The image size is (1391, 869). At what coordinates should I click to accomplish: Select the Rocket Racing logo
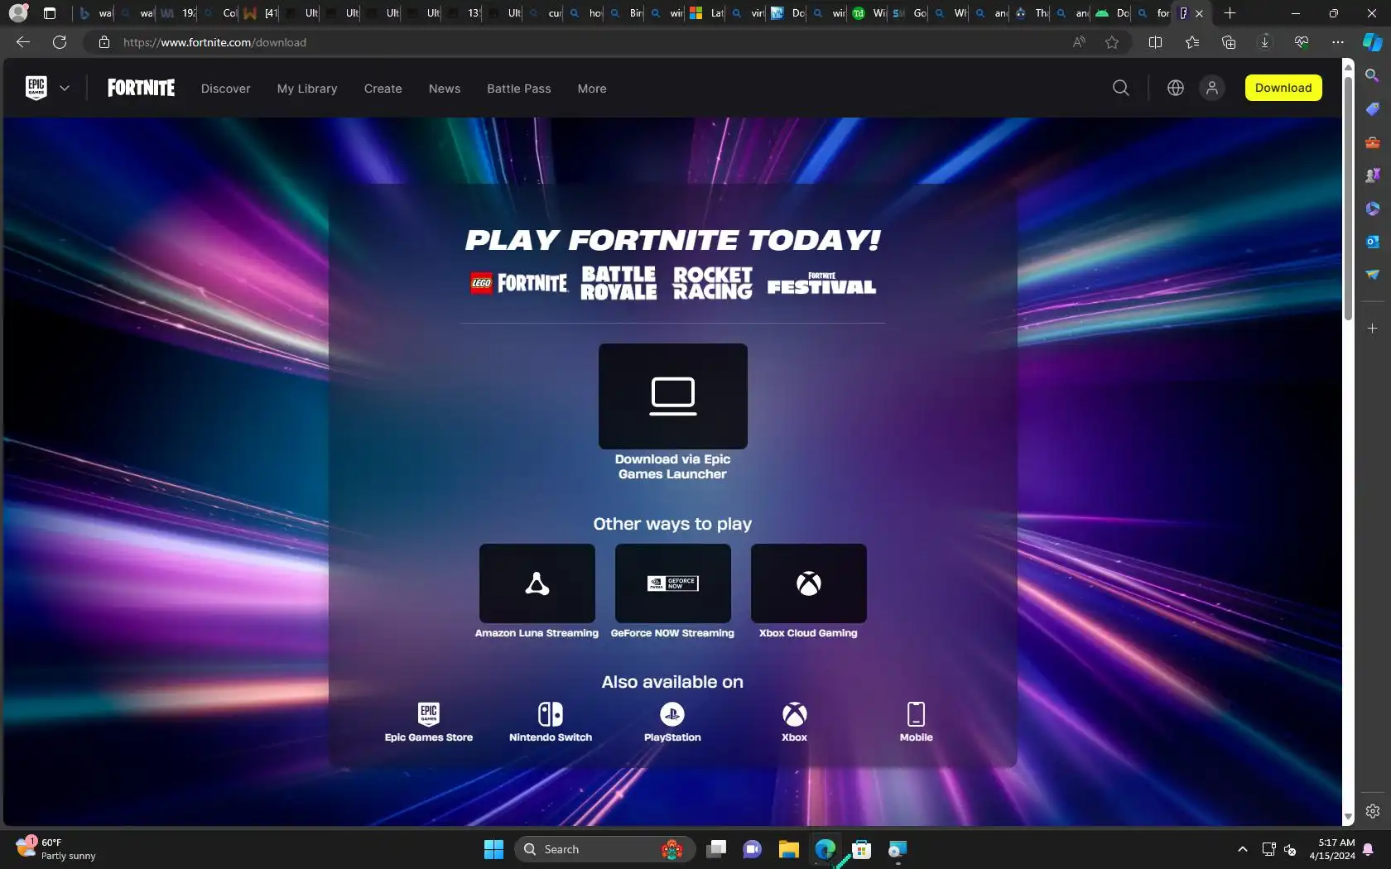pyautogui.click(x=713, y=283)
